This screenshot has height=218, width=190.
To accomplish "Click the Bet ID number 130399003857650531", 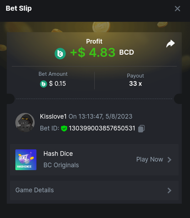I will [102, 128].
